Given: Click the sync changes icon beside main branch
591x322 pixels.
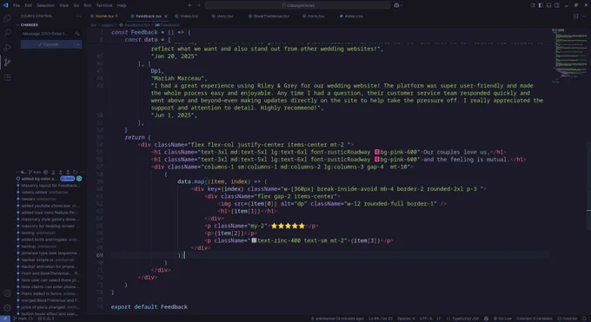Looking at the screenshot, I should (x=31, y=319).
